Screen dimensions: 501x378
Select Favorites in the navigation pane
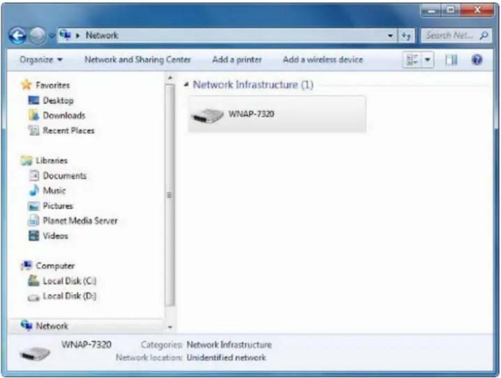[52, 85]
